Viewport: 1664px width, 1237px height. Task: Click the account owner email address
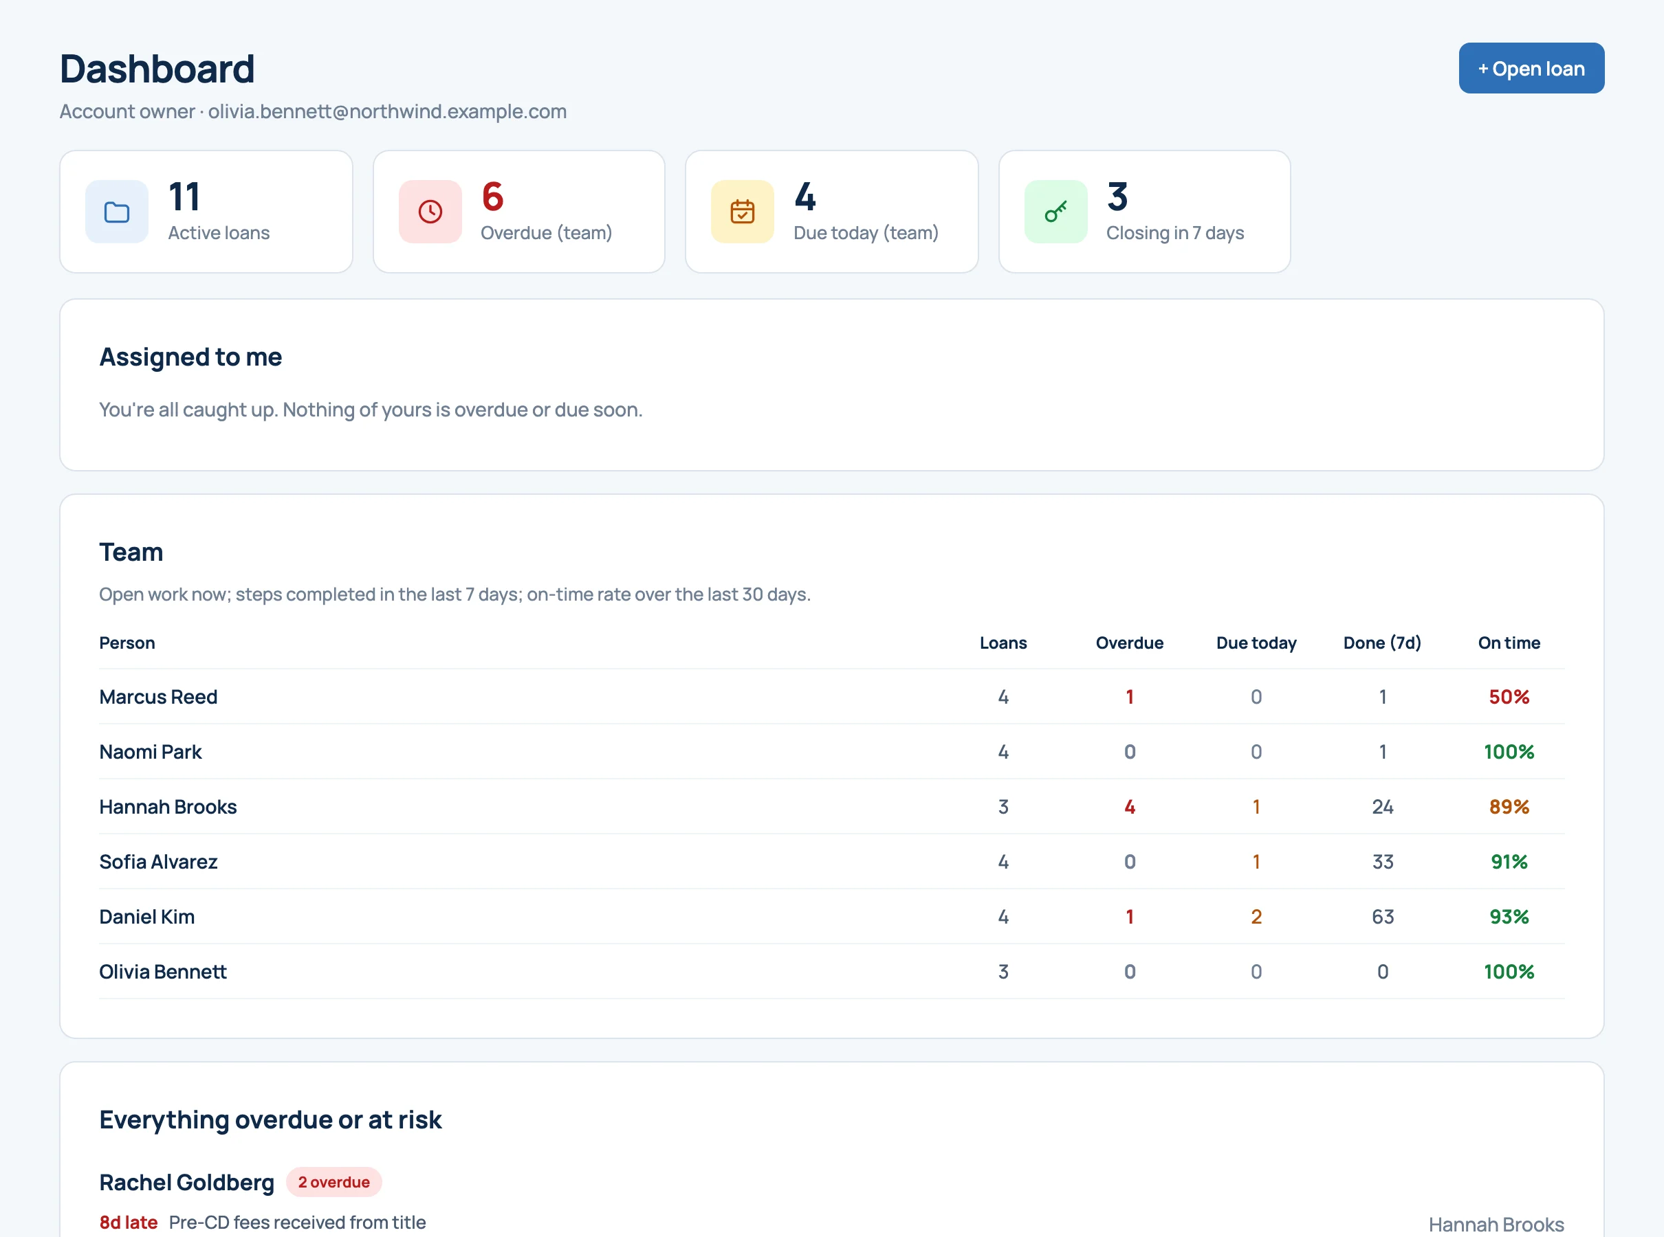pyautogui.click(x=387, y=111)
